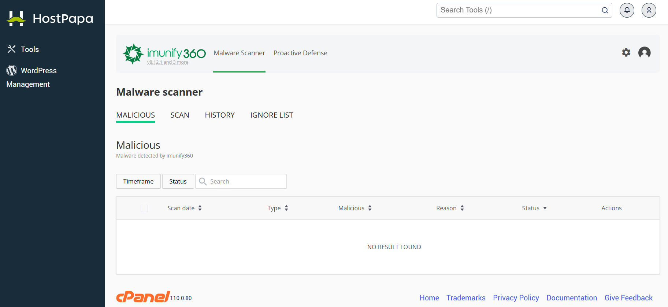Click the Imunify360 star logo
The width and height of the screenshot is (668, 307).
pos(133,54)
